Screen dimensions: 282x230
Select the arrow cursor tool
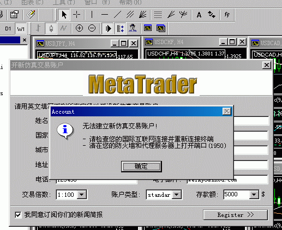[x=64, y=15]
